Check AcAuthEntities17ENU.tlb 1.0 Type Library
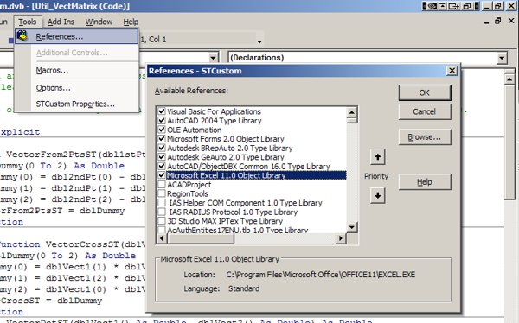The height and width of the screenshot is (323, 519). point(162,230)
